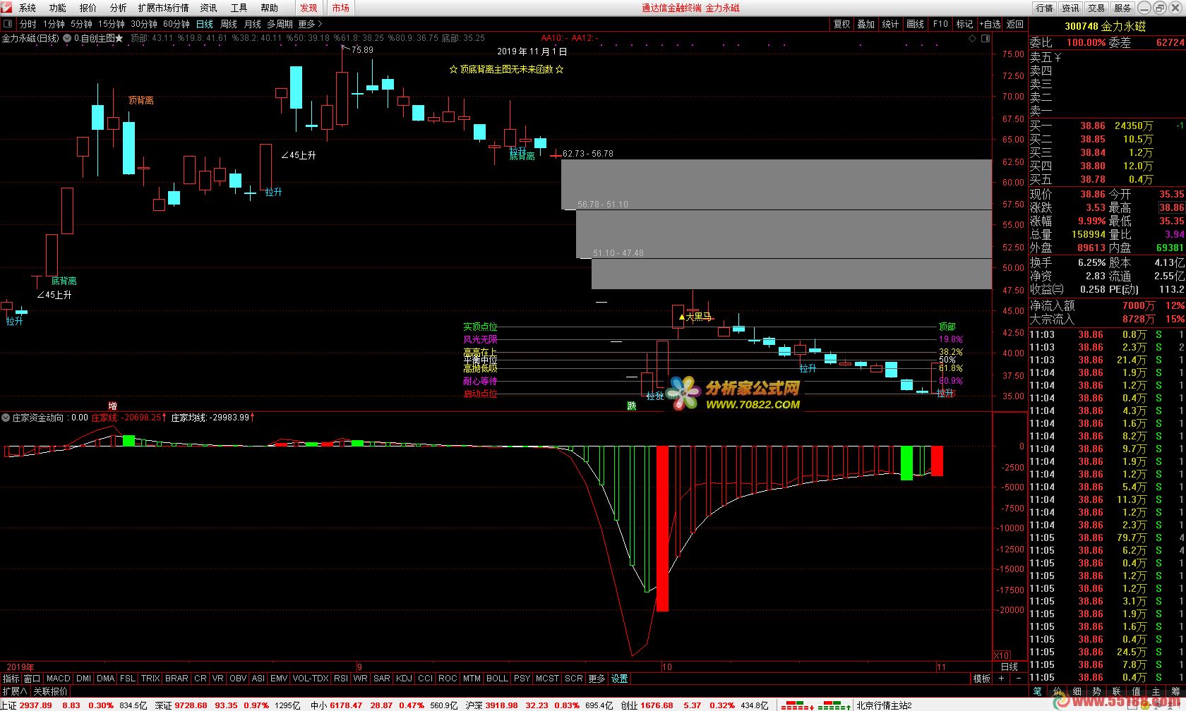Select the 1分钟 period
The image size is (1186, 711).
coord(54,24)
